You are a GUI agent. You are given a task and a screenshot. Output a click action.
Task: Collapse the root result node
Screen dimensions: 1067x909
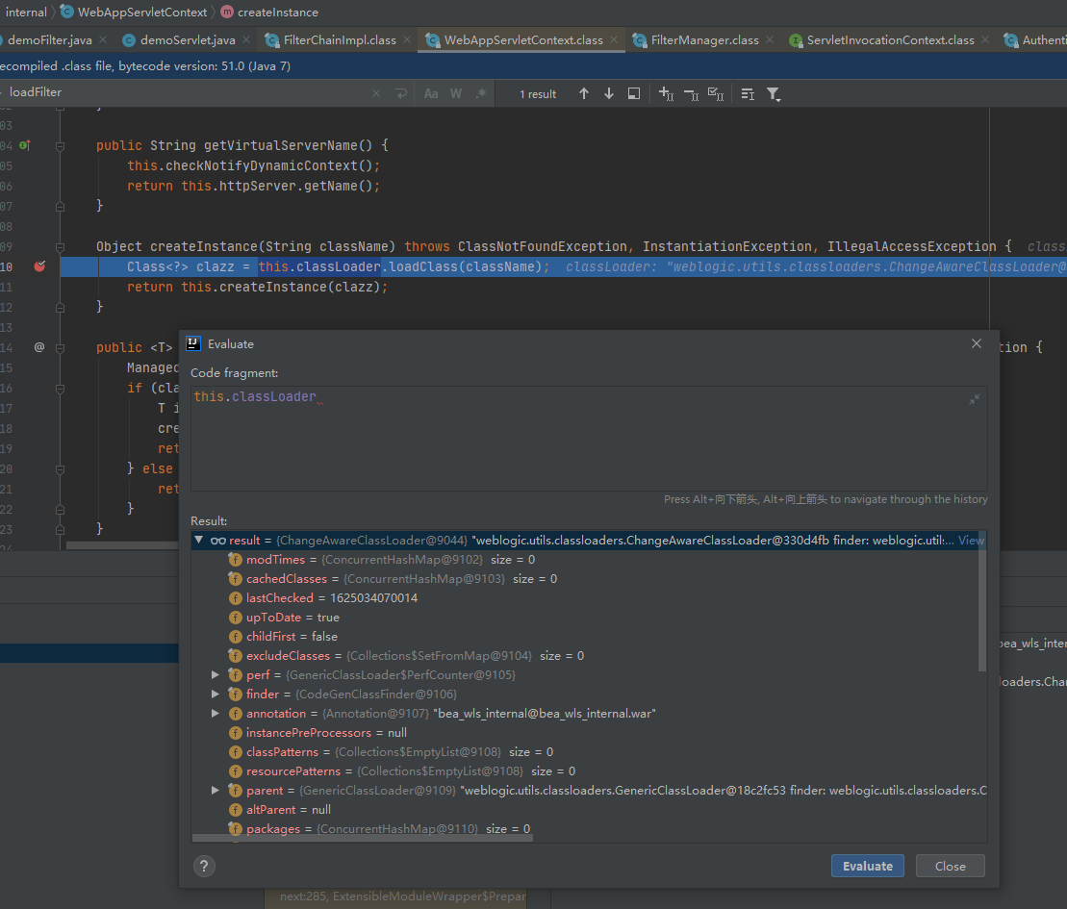(x=199, y=541)
